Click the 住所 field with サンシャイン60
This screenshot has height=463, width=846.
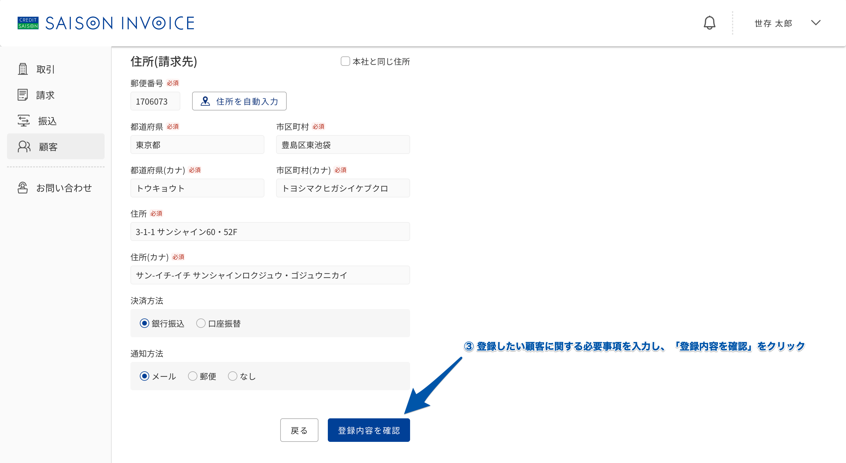coord(270,232)
